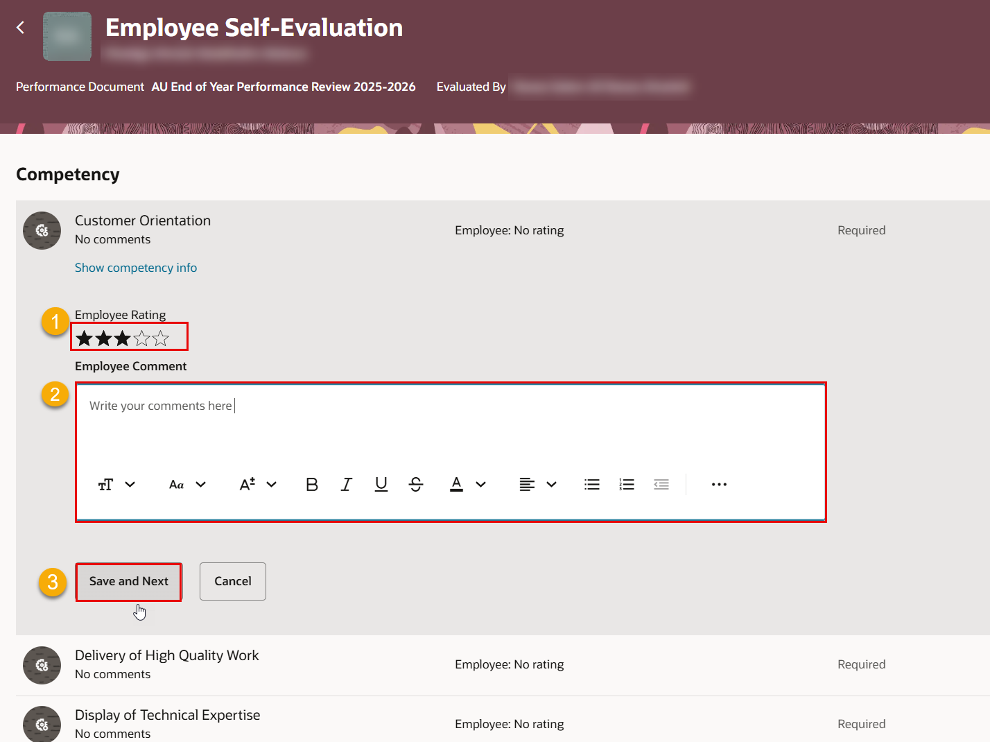Insert a bulleted list
This screenshot has width=990, height=742.
click(592, 485)
